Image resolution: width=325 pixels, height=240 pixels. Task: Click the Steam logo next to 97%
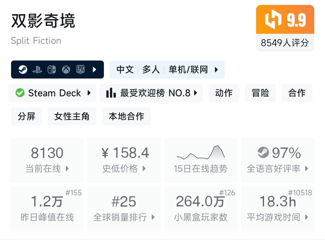[x=263, y=153]
